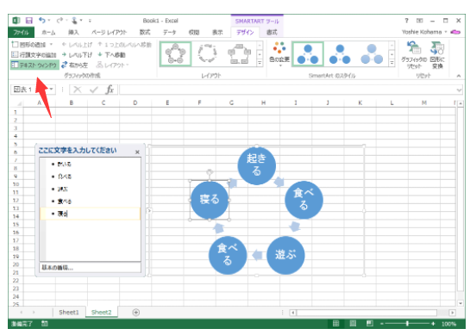
Task: Expand the layouts gallery More arrow
Action: point(260,63)
